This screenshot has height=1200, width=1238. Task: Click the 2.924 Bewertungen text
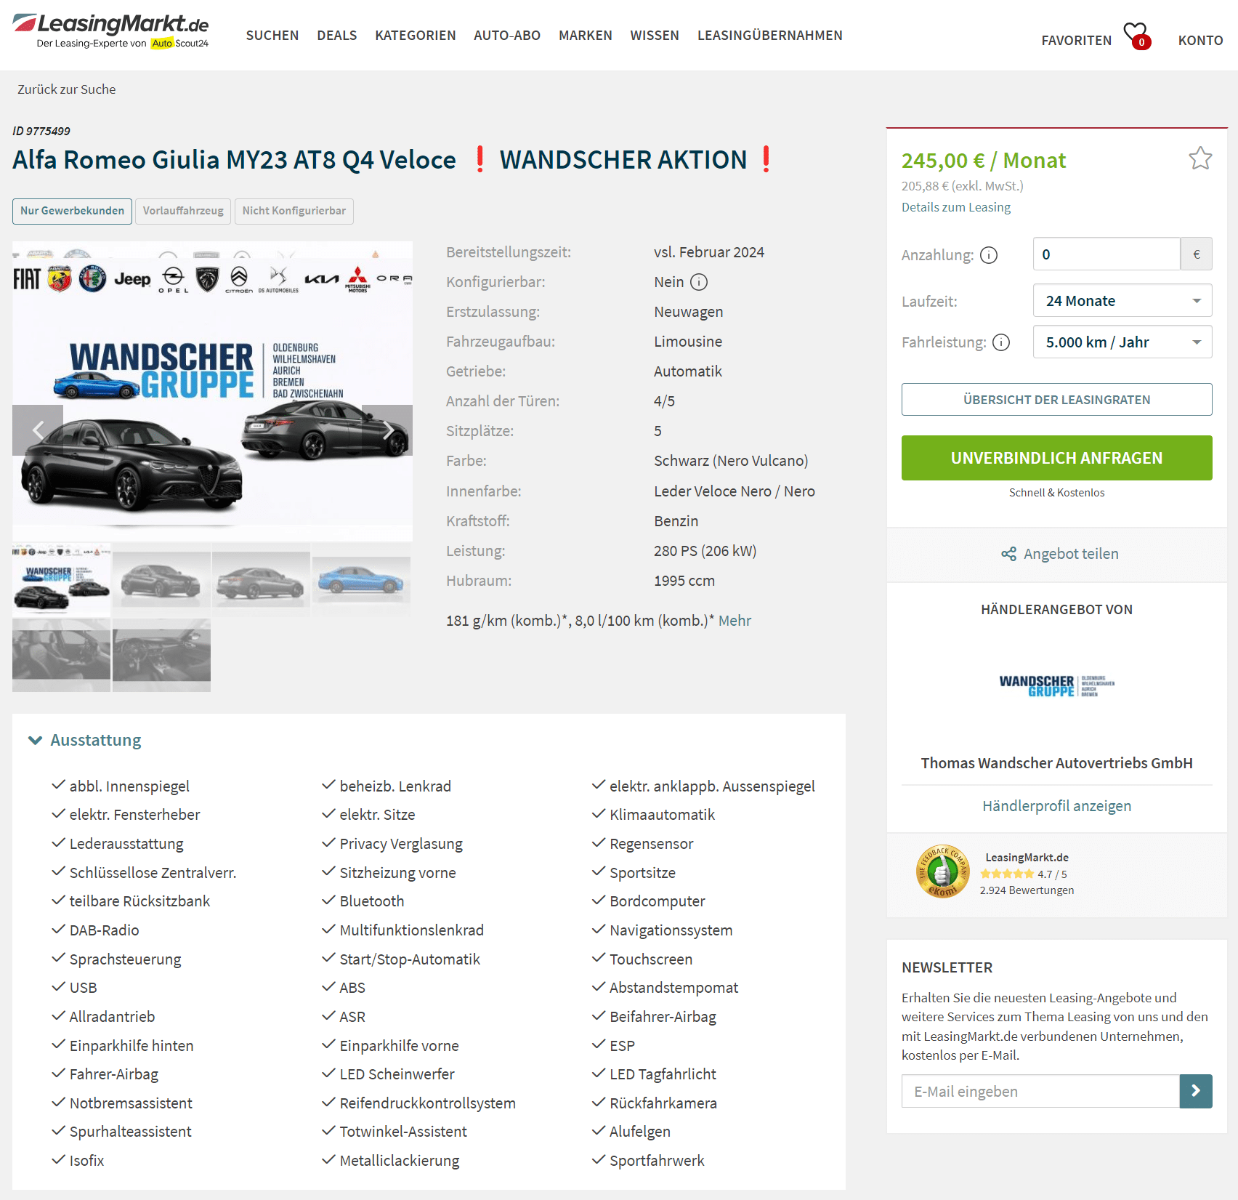click(x=1027, y=890)
